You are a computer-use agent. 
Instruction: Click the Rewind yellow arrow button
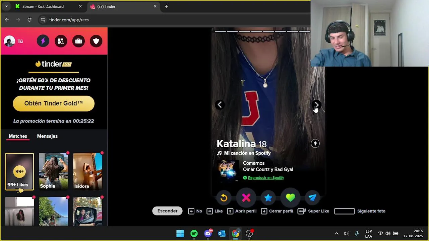pyautogui.click(x=224, y=198)
